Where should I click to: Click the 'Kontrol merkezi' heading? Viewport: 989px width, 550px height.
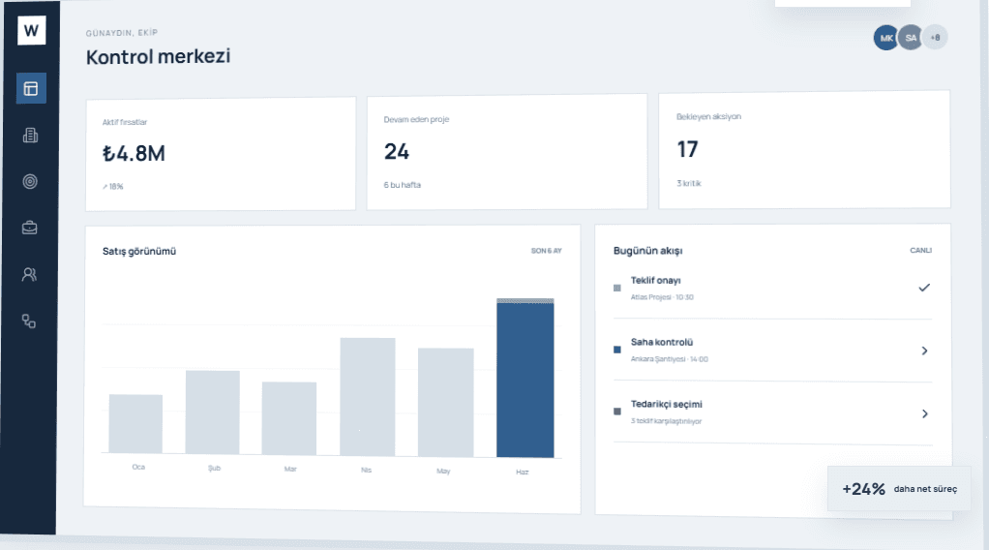pyautogui.click(x=159, y=57)
